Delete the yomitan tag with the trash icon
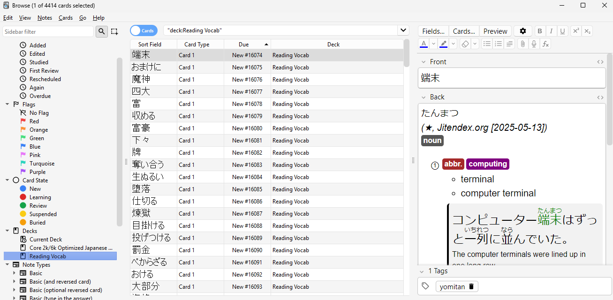Viewport: 613px width, 300px height. 471,286
